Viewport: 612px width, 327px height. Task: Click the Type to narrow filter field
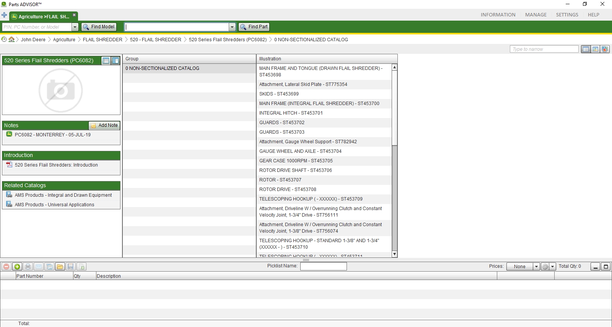[544, 49]
